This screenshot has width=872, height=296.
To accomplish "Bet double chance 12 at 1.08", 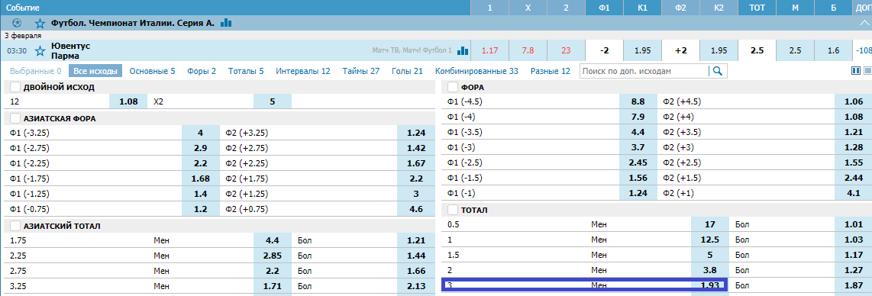I will (128, 102).
